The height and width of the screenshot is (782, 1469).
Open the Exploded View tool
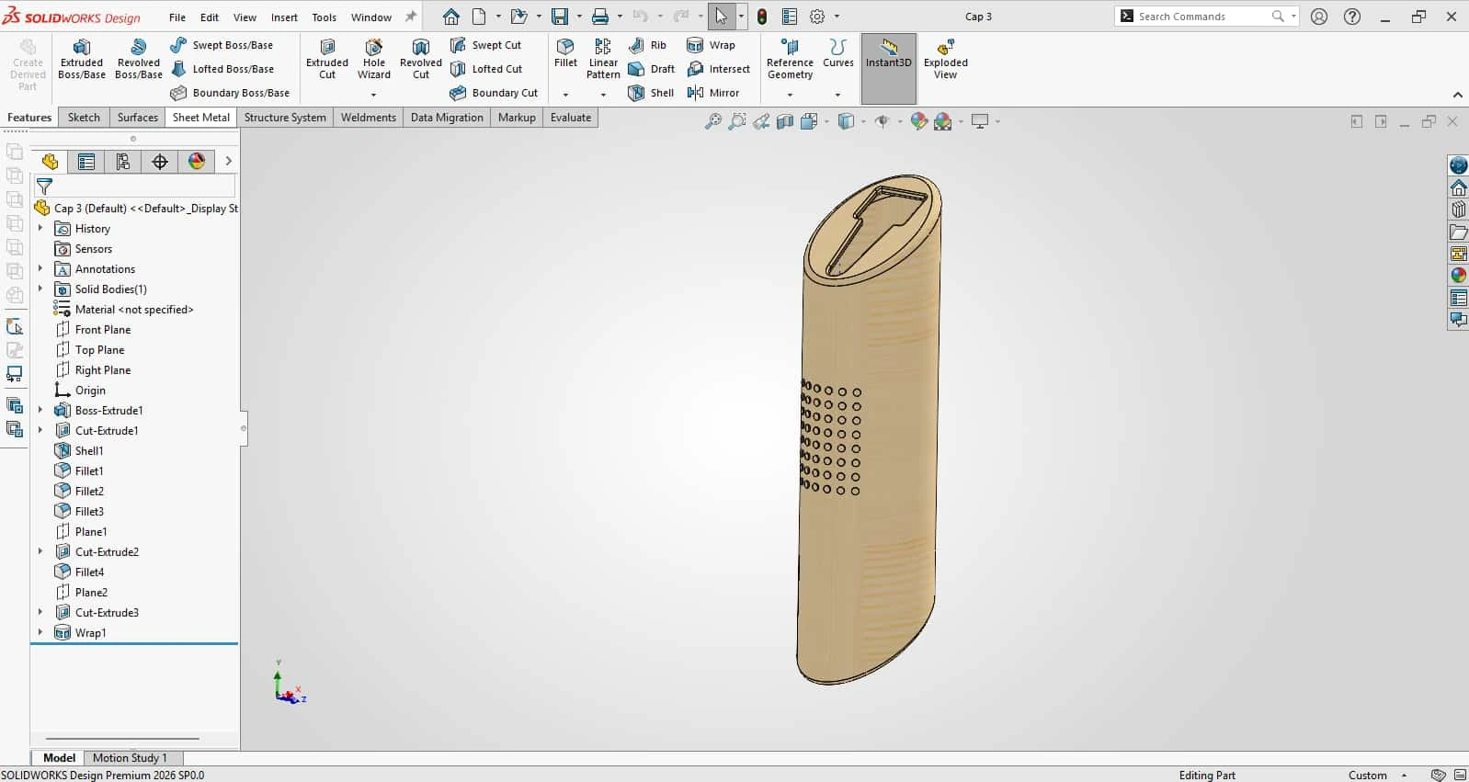pos(946,60)
